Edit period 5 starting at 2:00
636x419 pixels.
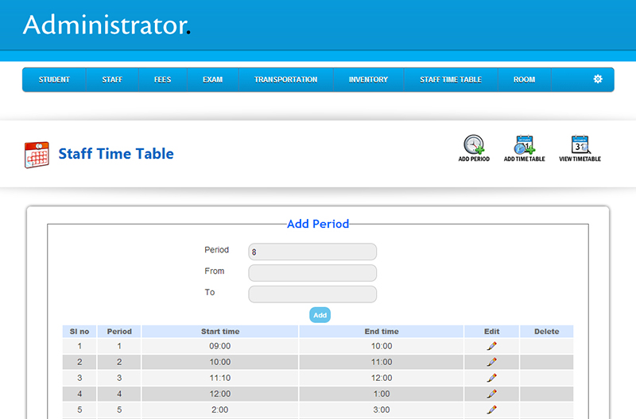point(491,409)
